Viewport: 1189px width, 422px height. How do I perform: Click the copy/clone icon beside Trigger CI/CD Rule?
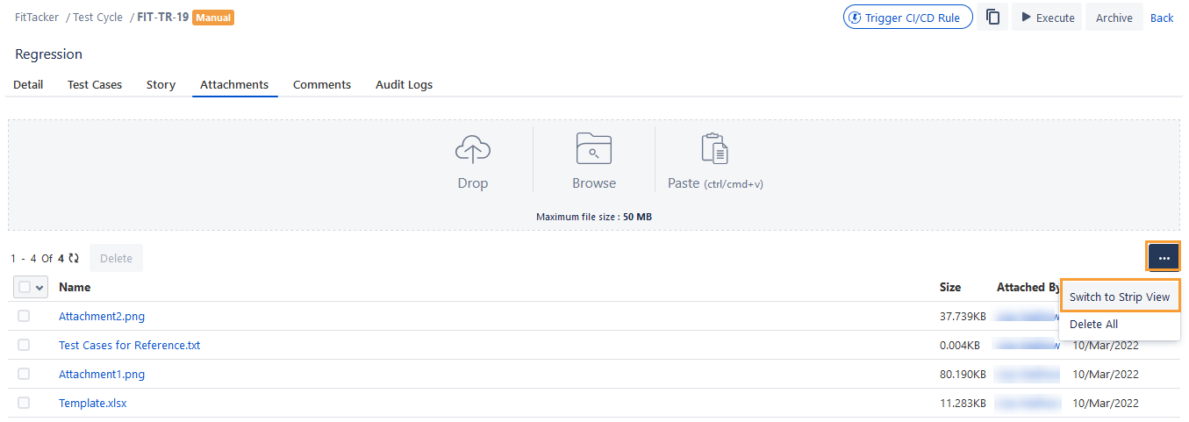pyautogui.click(x=993, y=18)
